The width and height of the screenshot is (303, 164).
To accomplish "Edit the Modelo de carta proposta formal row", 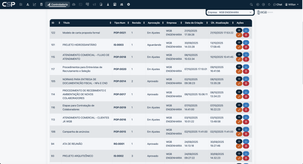I will 239,35.
